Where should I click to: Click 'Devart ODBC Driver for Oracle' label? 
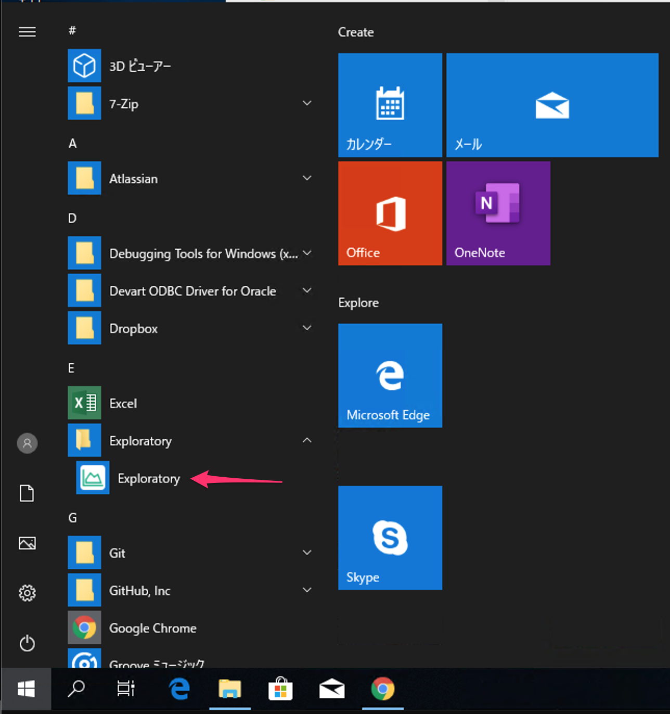point(193,291)
